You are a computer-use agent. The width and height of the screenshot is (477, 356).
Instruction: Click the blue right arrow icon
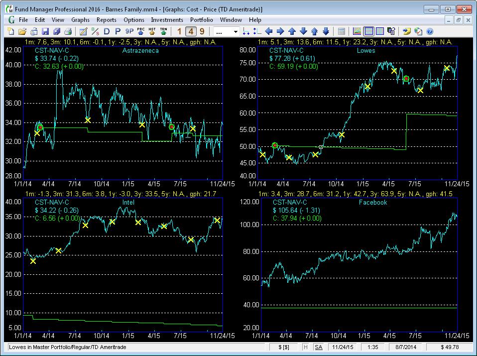tap(280, 31)
